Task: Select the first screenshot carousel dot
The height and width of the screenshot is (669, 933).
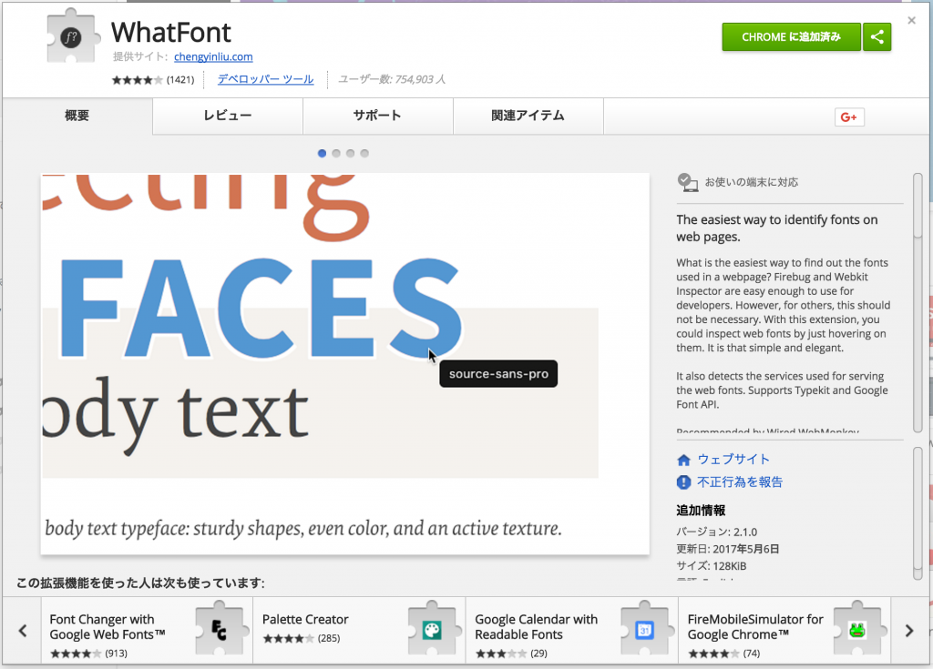Action: click(322, 154)
